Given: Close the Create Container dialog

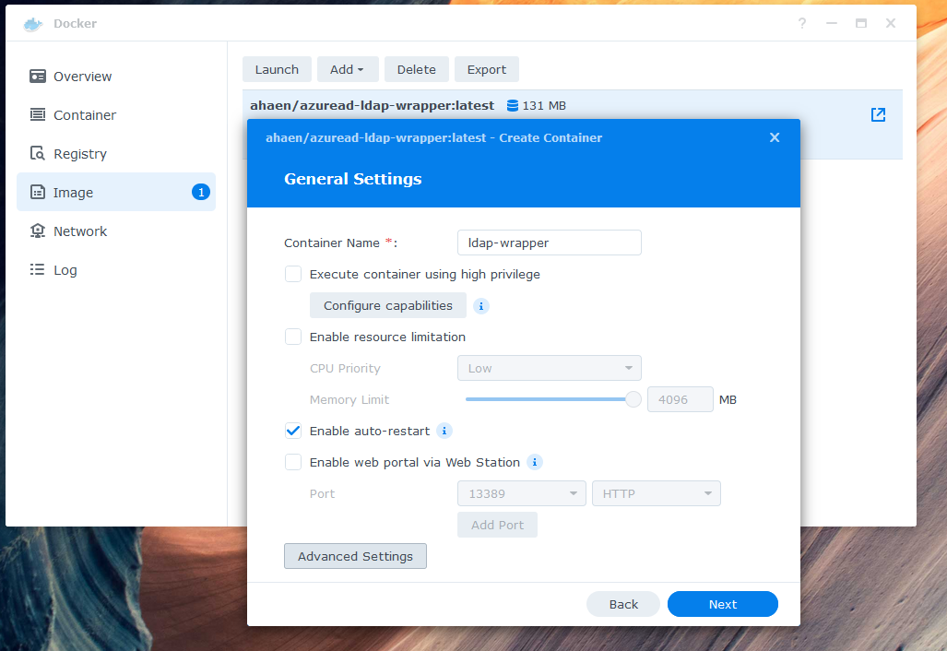Looking at the screenshot, I should click(x=775, y=137).
